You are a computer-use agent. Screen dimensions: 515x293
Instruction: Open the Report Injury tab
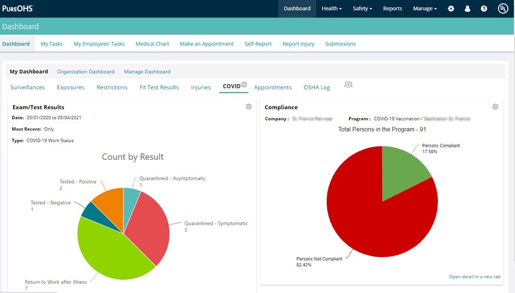298,43
